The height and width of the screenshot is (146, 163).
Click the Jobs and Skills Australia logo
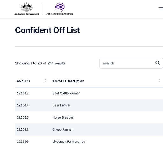point(60,9)
